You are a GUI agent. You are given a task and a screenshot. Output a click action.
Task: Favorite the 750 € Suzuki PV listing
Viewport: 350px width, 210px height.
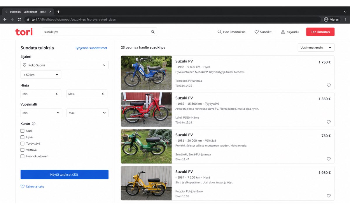(329, 159)
